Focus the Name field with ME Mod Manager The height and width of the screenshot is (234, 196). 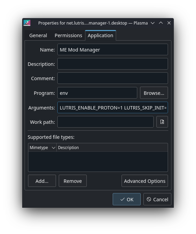pyautogui.click(x=113, y=49)
